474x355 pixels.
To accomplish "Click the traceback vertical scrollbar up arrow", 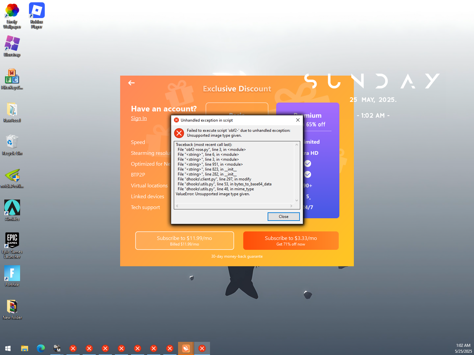I will (297, 145).
